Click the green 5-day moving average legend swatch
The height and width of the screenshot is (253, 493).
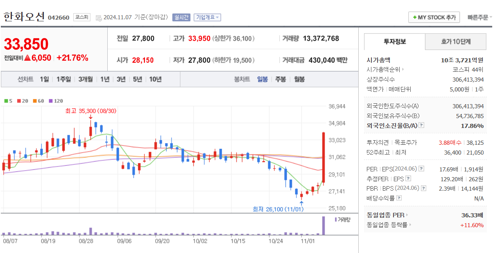click(x=6, y=101)
